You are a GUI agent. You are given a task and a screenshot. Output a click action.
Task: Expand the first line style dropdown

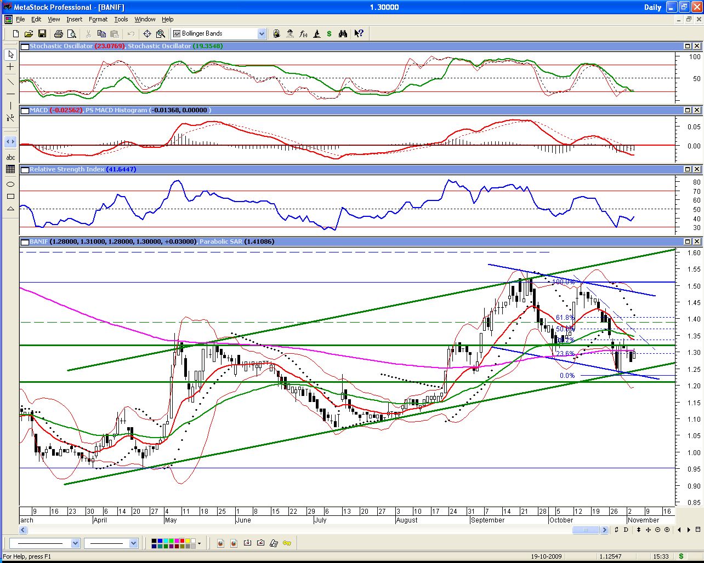(x=75, y=543)
